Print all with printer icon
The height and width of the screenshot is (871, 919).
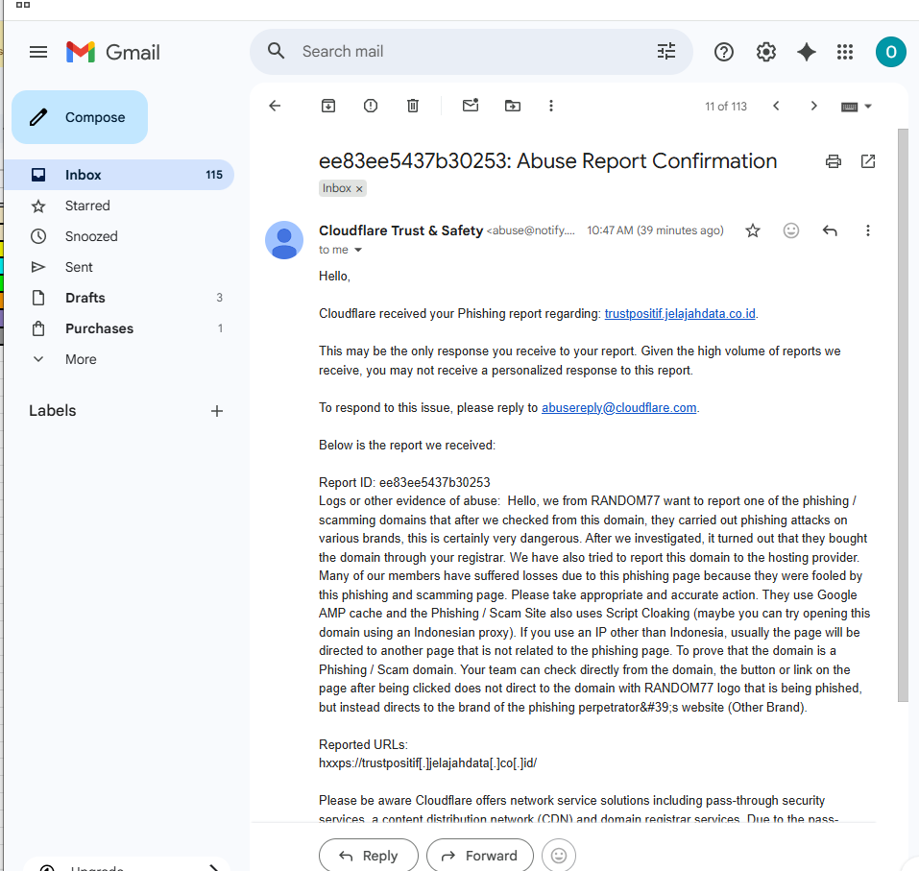click(x=834, y=161)
